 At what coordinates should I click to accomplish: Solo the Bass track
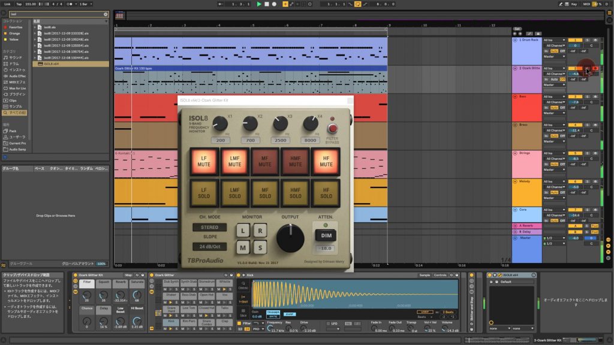pos(587,96)
